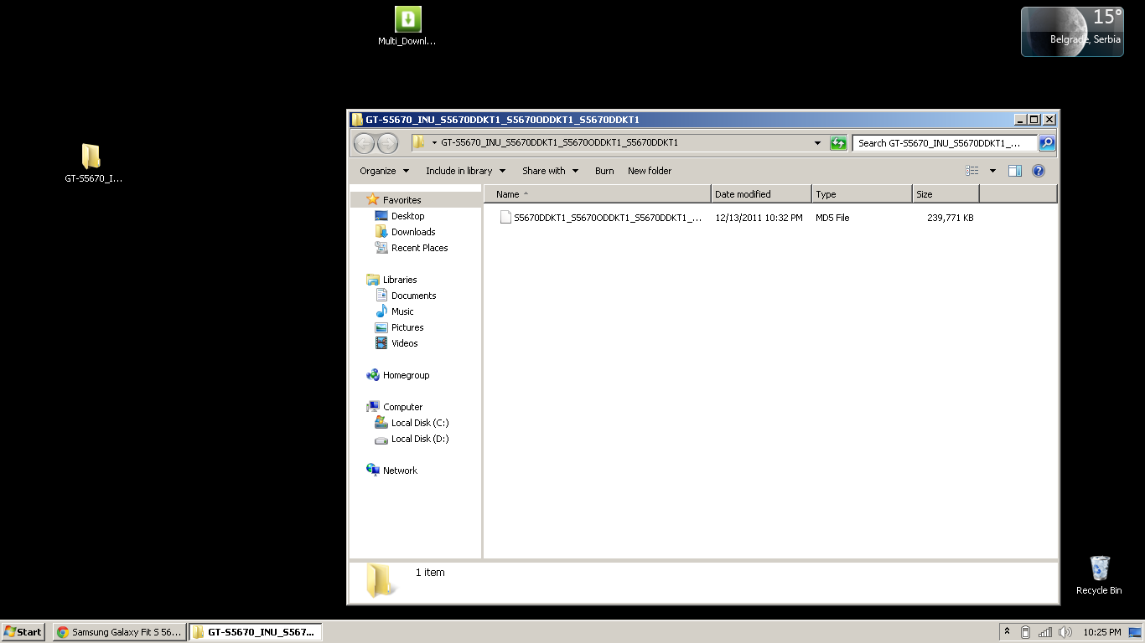Expand the view options dropdown arrow
Viewport: 1145px width, 643px height.
(992, 171)
